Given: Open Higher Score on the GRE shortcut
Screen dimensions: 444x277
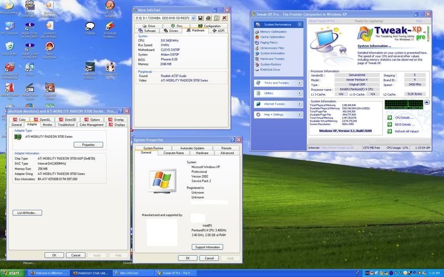Looking at the screenshot, I should [30, 50].
